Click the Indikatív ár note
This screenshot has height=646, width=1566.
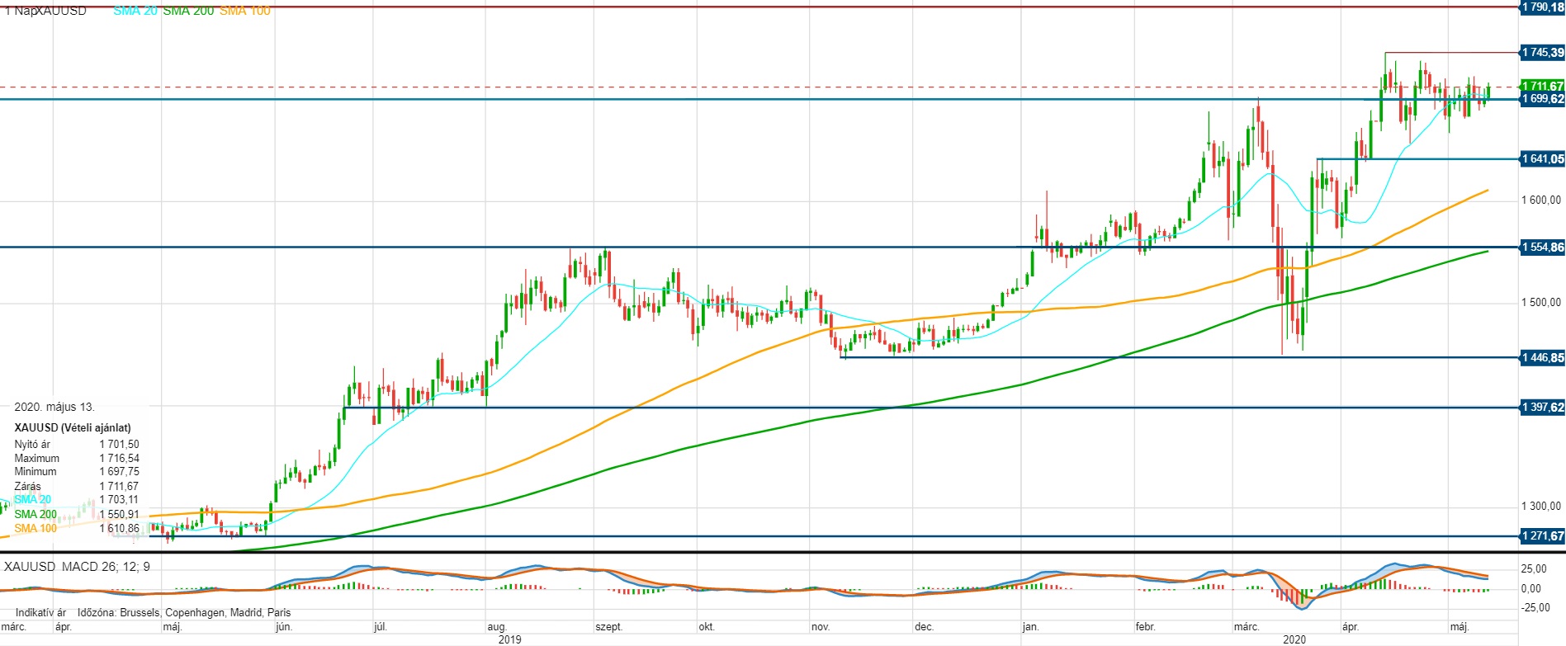pos(40,613)
